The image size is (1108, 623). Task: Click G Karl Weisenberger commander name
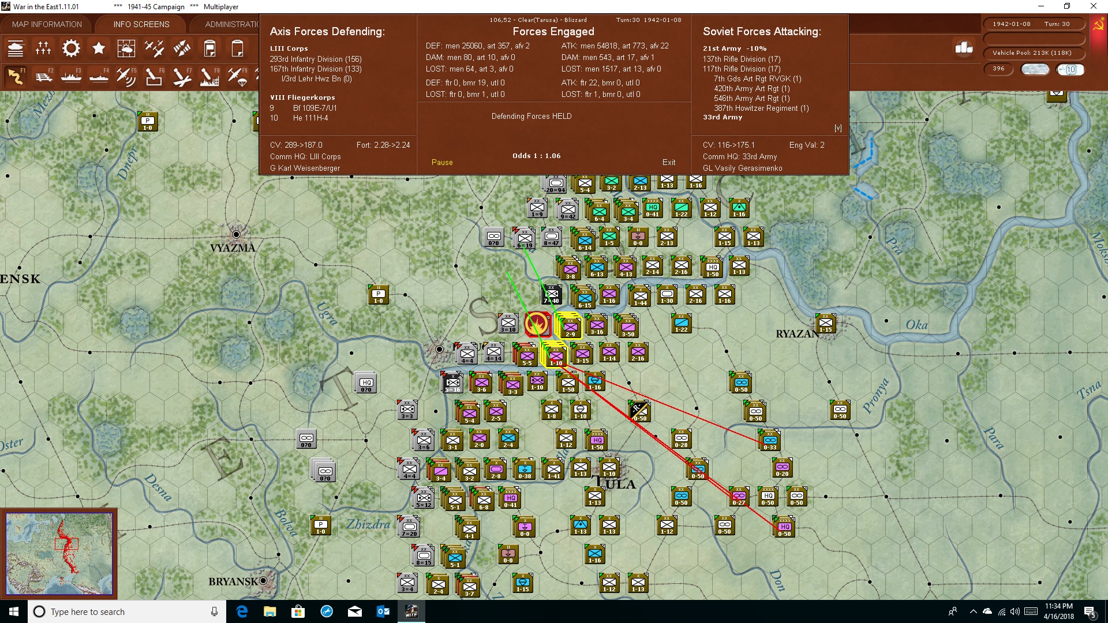[x=305, y=168]
